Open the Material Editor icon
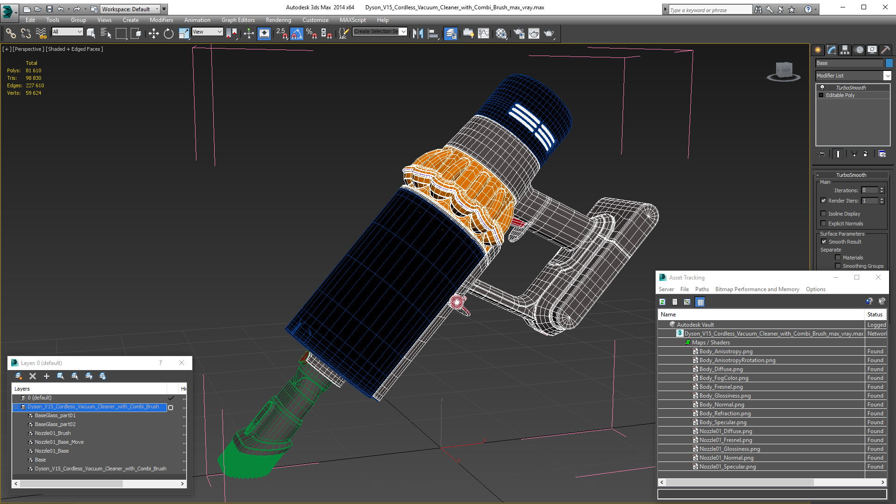896x504 pixels. tap(502, 33)
